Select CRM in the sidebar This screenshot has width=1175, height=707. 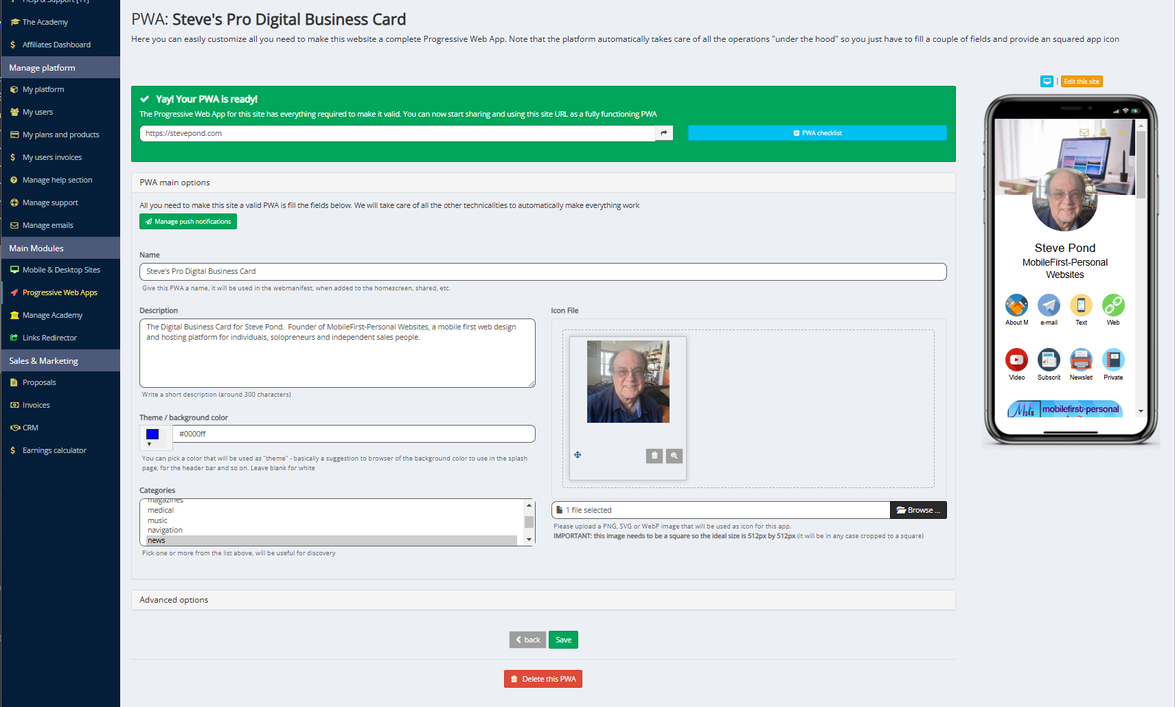point(30,427)
